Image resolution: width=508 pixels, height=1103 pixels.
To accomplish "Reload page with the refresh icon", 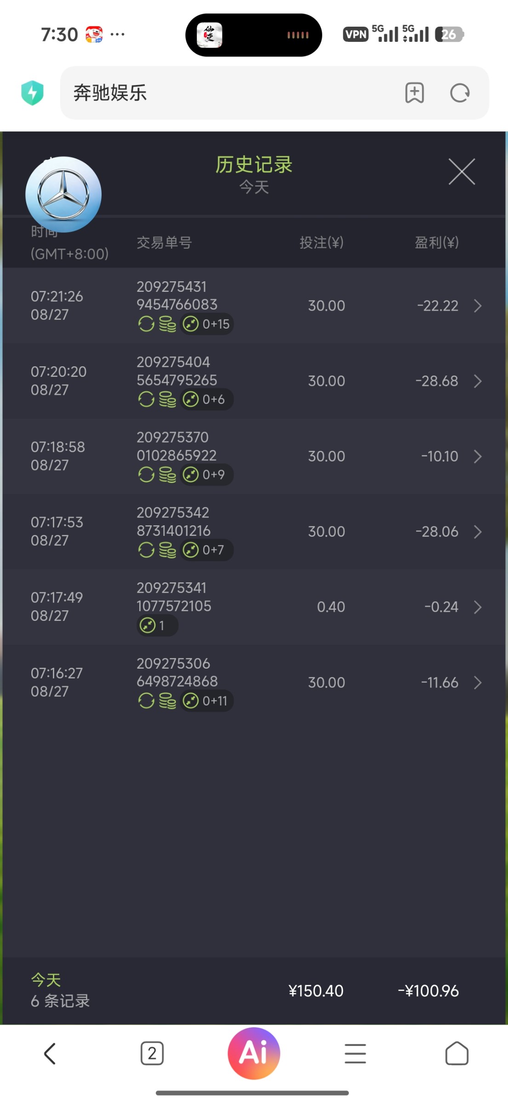I will (460, 93).
